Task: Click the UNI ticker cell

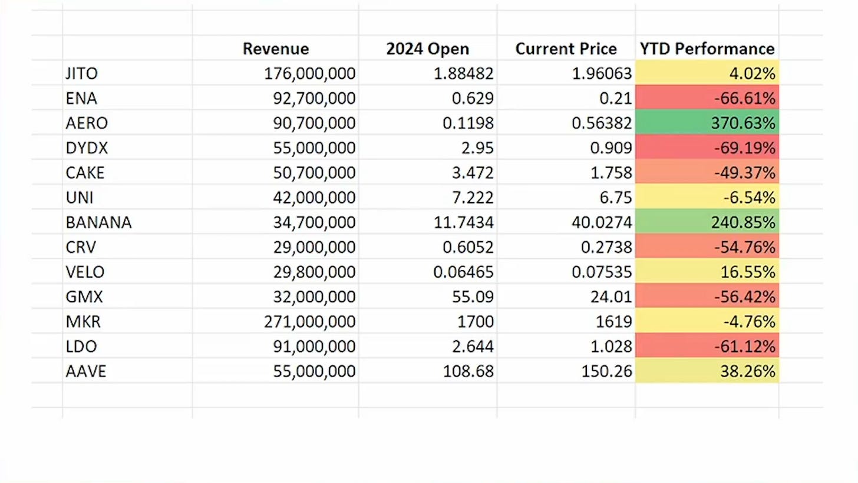Action: (127, 197)
